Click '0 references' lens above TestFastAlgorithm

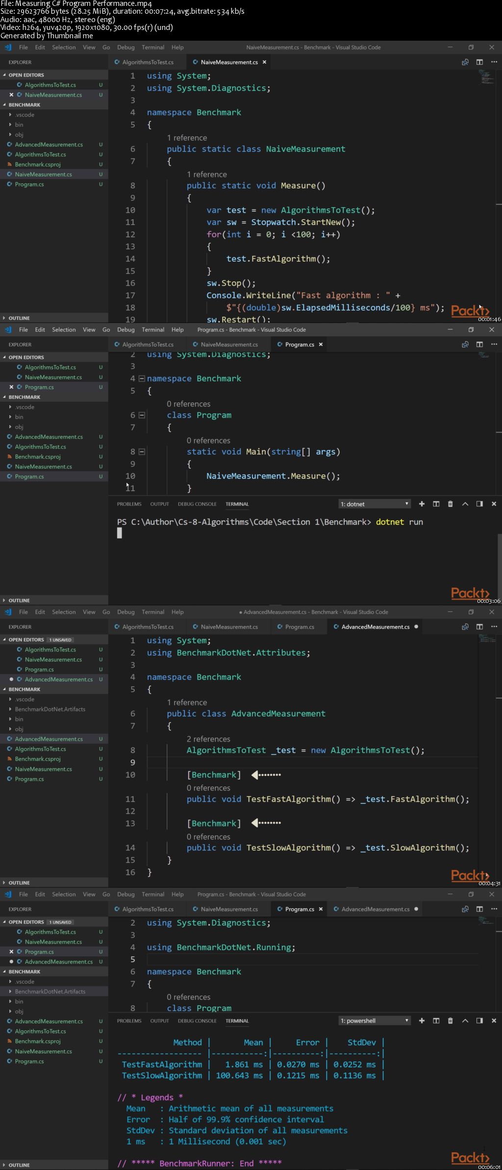[208, 788]
